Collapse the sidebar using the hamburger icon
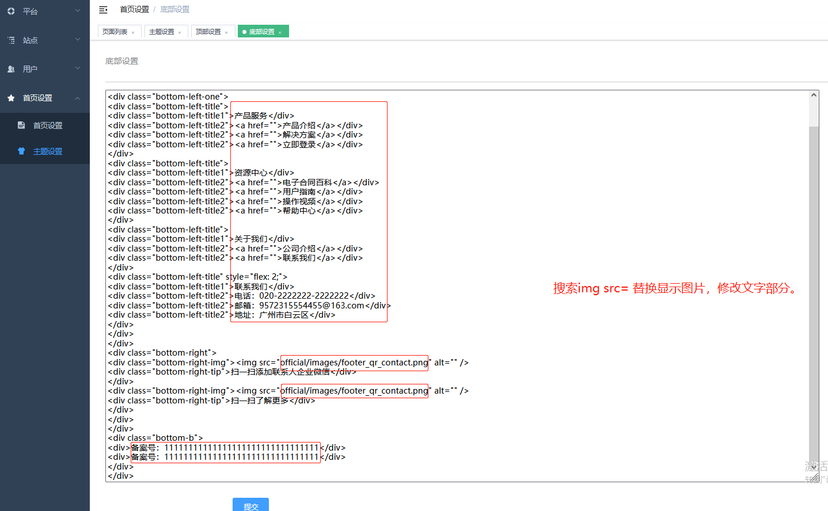828x511 pixels. 103,10
